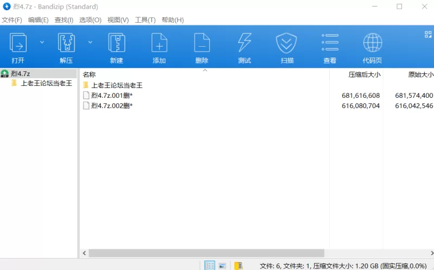This screenshot has width=434, height=270.
Task: Open the 视图(V) menu
Action: coord(118,20)
